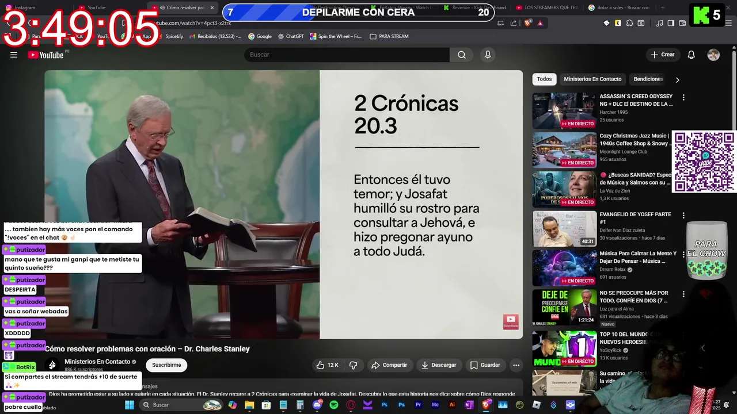Download the video with Descargar
Image resolution: width=737 pixels, height=414 pixels.
(x=439, y=365)
